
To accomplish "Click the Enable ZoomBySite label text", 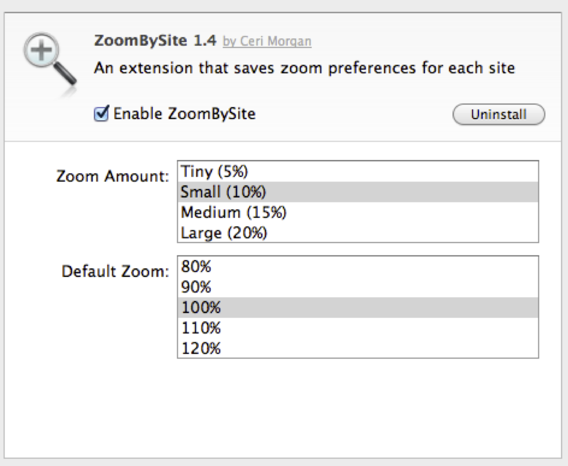I will pos(184,114).
